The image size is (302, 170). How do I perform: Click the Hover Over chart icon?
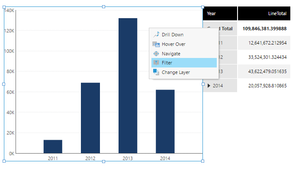(x=156, y=44)
